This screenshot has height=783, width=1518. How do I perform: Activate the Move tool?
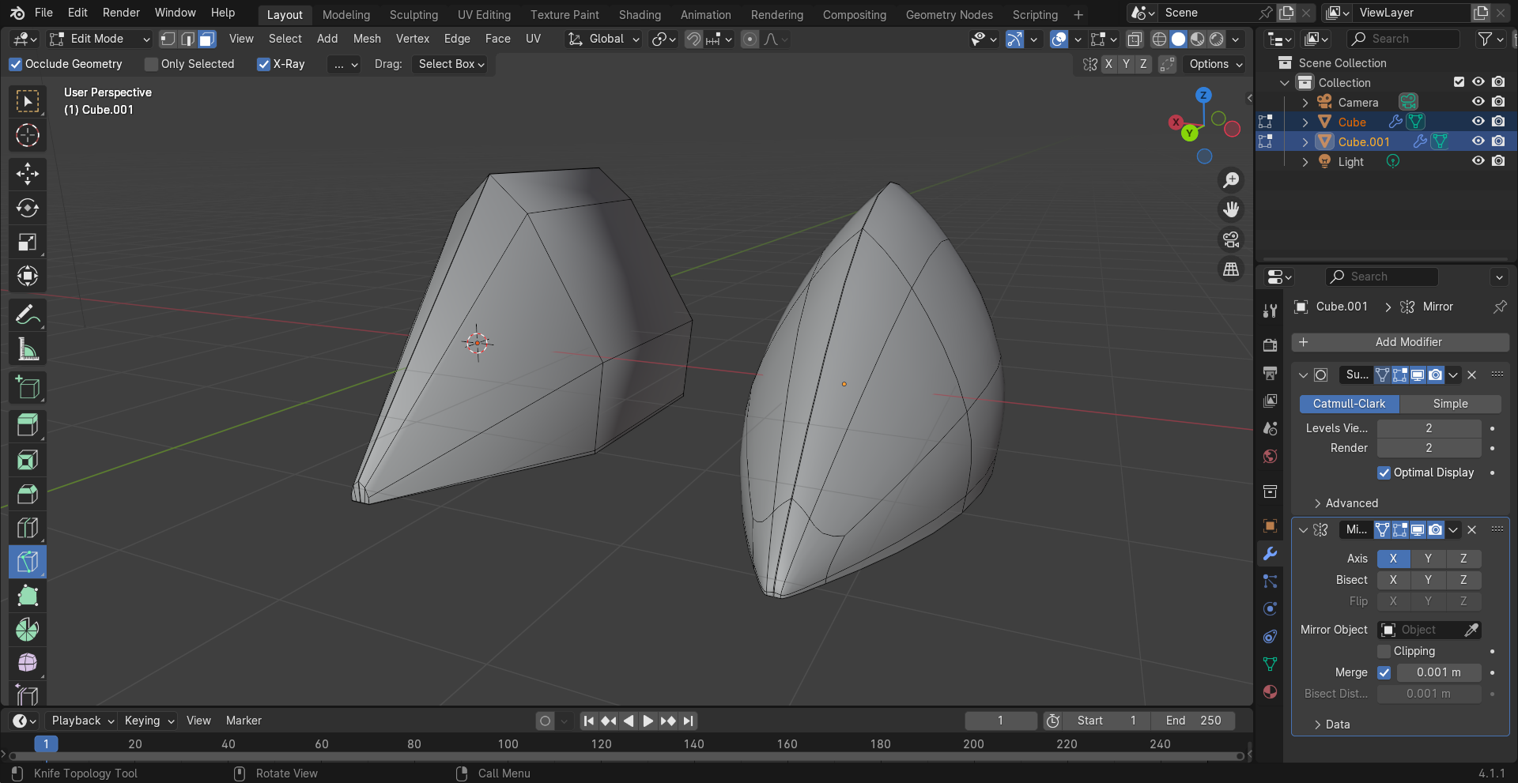[28, 174]
